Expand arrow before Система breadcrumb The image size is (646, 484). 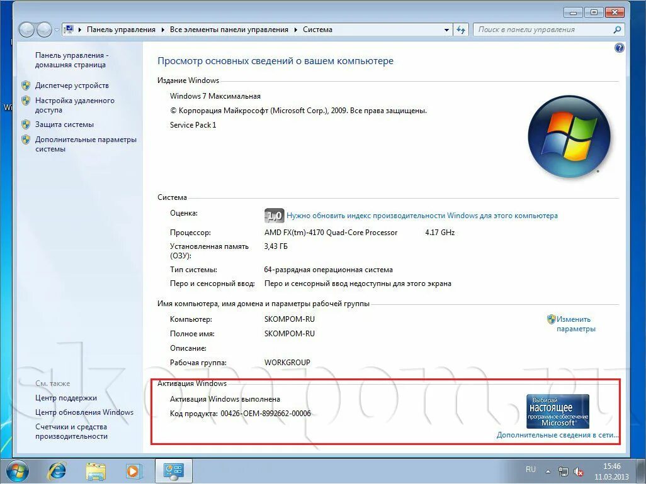tap(296, 30)
